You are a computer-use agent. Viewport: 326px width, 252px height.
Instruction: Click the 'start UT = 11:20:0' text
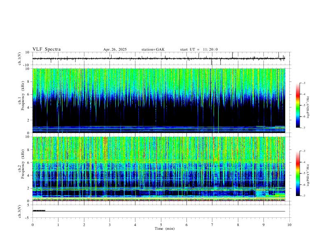[x=199, y=49]
